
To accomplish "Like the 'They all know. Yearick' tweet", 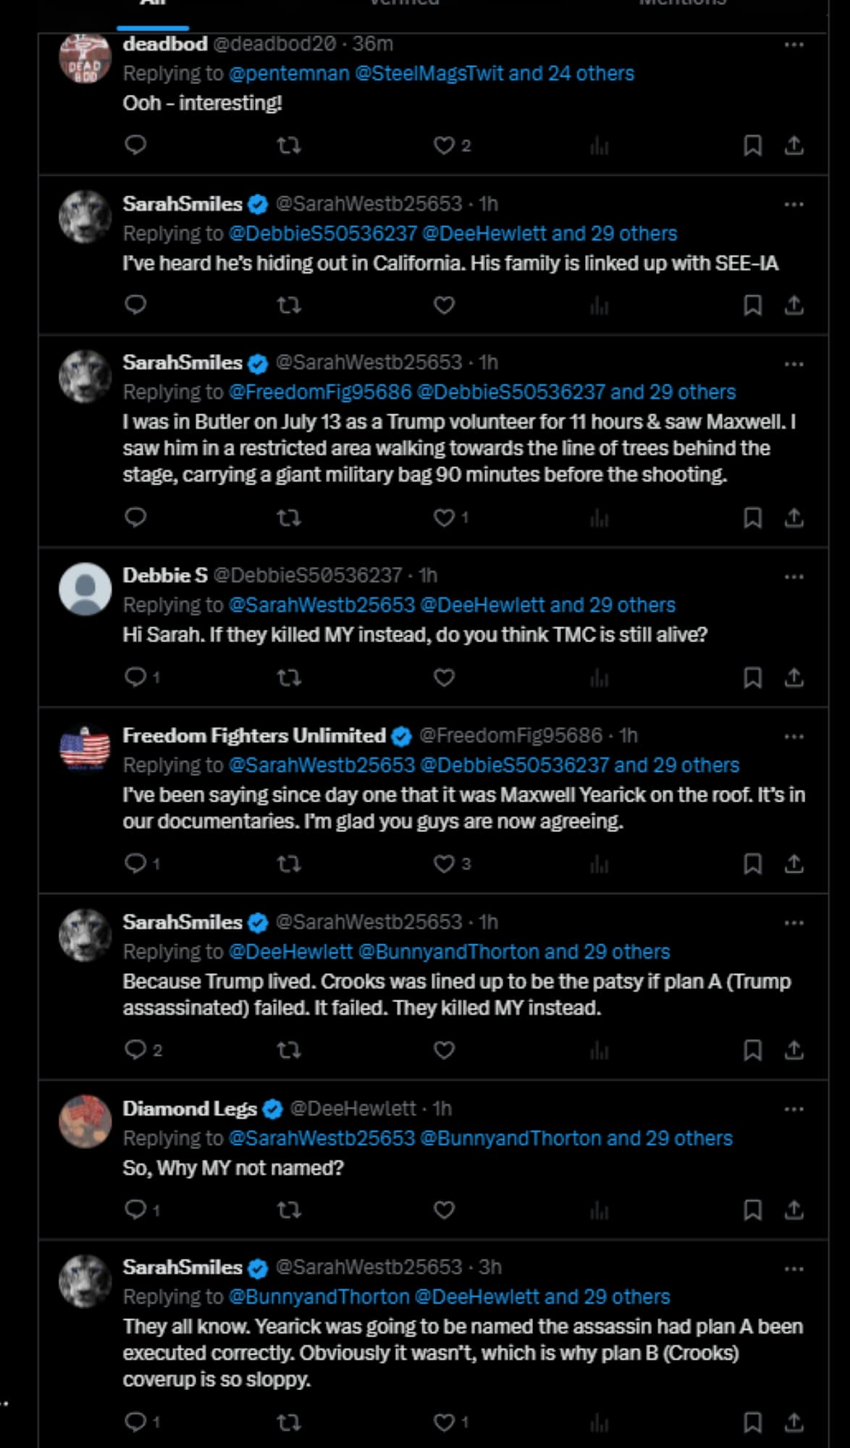I will click(444, 1422).
